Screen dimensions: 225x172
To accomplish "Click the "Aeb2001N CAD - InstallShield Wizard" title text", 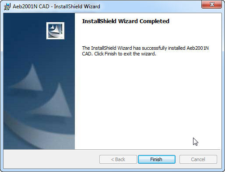I will [56, 7].
